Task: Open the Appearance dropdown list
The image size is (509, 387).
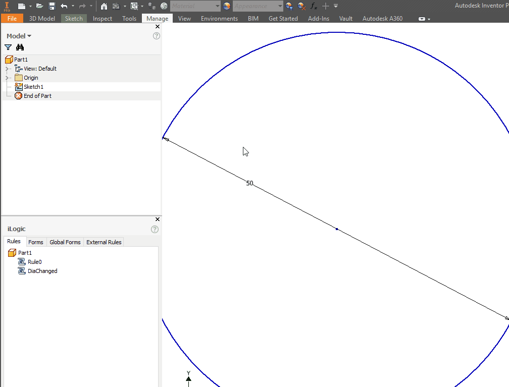Action: 279,6
